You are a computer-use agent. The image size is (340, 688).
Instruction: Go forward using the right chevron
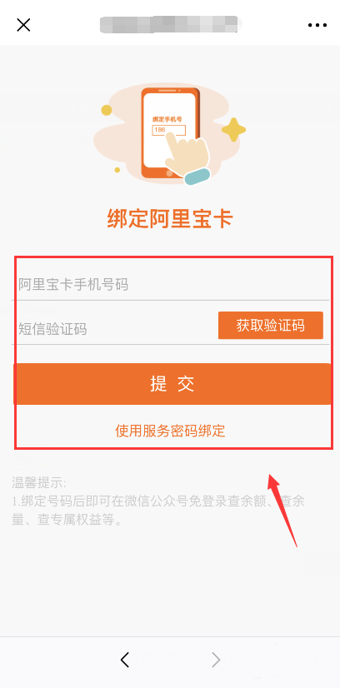coord(215,660)
